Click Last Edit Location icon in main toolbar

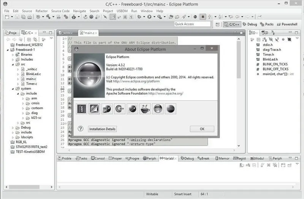click(231, 17)
